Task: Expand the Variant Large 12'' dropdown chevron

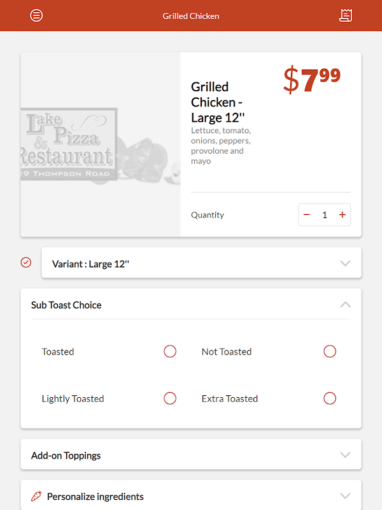Action: [345, 263]
